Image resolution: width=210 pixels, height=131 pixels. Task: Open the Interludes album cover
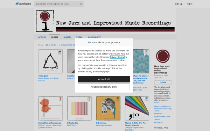point(79,108)
